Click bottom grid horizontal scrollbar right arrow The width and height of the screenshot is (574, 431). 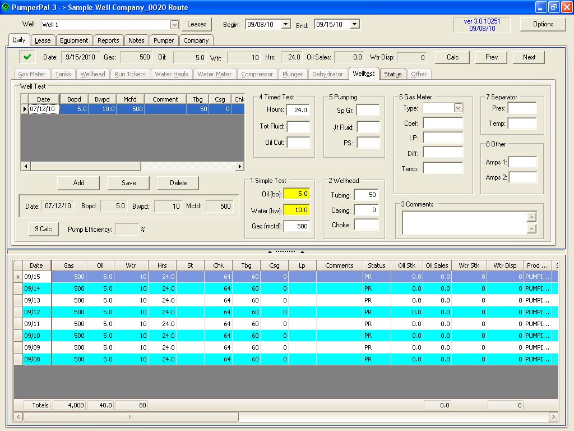553,416
